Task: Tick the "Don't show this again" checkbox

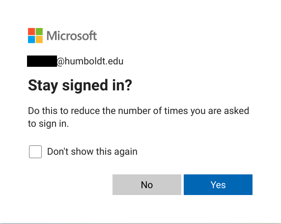Action: [x=35, y=152]
